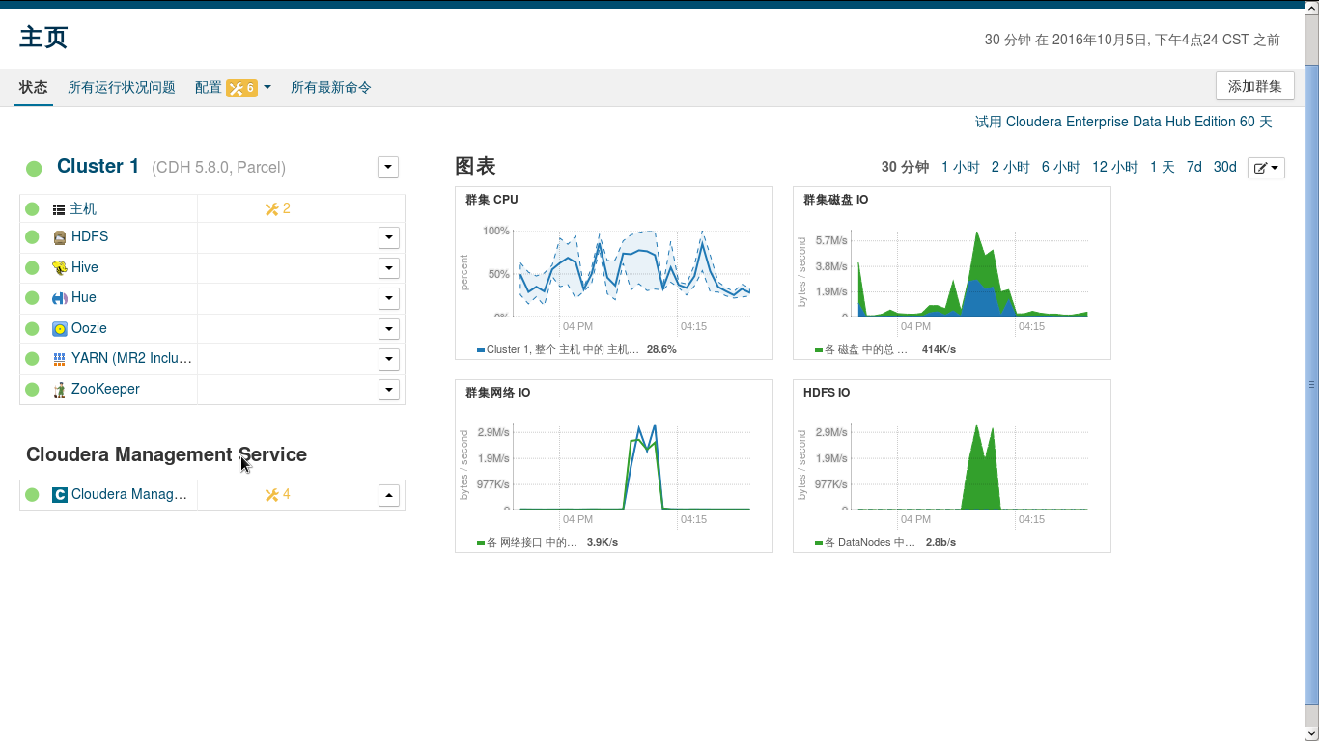Click the Cloudera Management Service C icon
Screen dimensions: 1319x741
coord(60,494)
